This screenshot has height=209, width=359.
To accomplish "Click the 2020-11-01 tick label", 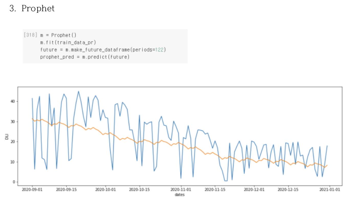I will click(181, 189).
